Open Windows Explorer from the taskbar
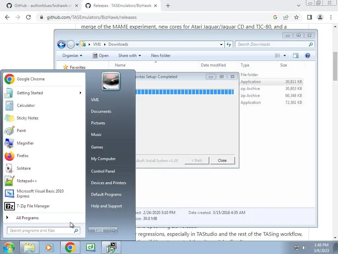Image resolution: width=338 pixels, height=254 pixels. tap(29, 247)
